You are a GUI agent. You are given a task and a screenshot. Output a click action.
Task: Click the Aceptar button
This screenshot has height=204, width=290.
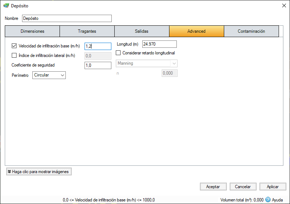(x=213, y=187)
